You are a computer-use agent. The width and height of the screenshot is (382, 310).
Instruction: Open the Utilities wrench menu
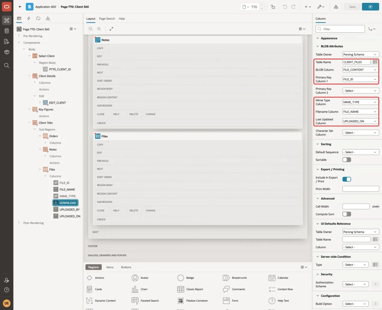[x=321, y=7]
